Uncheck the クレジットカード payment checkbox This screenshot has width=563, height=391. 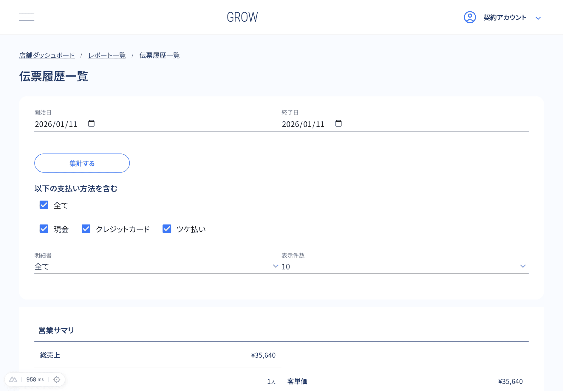coord(86,229)
